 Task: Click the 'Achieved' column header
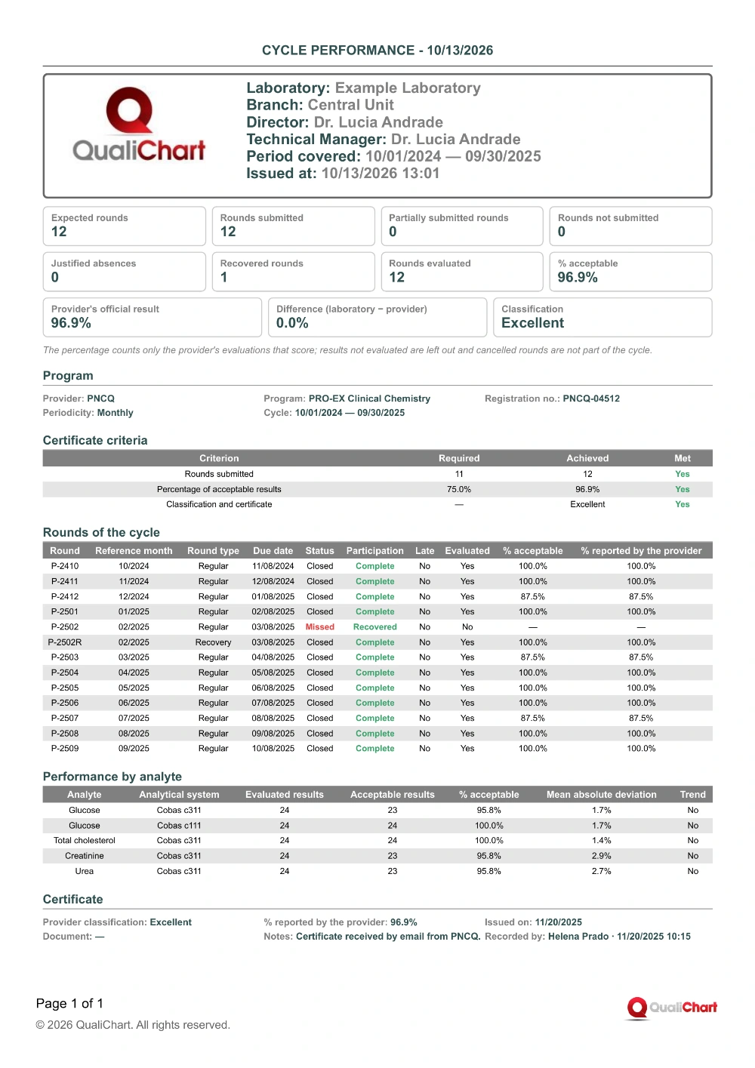587,458
